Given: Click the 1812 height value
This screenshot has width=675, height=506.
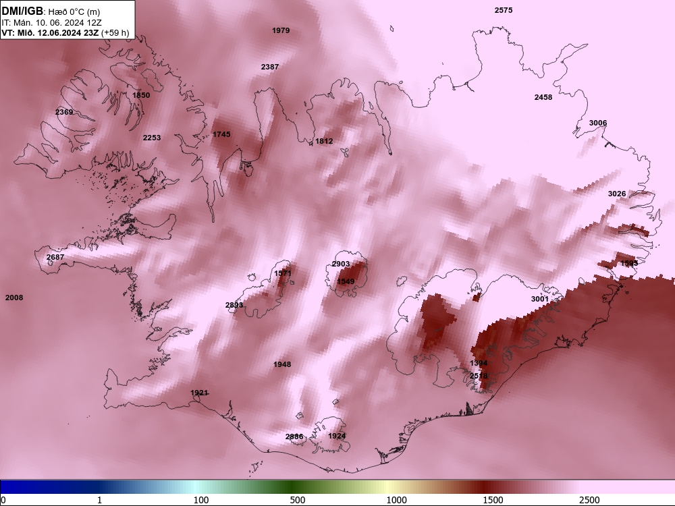Looking at the screenshot, I should click(324, 141).
